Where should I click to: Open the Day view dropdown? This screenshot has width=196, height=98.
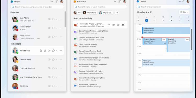click(184, 12)
